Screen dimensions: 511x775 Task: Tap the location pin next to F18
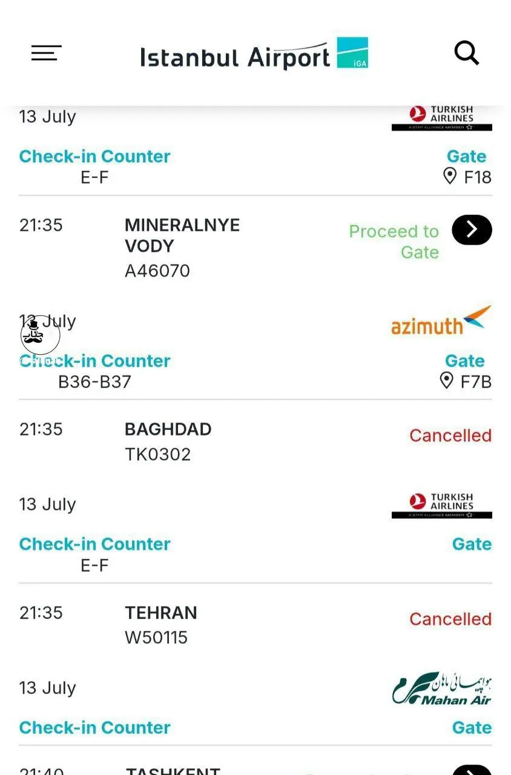pyautogui.click(x=450, y=176)
